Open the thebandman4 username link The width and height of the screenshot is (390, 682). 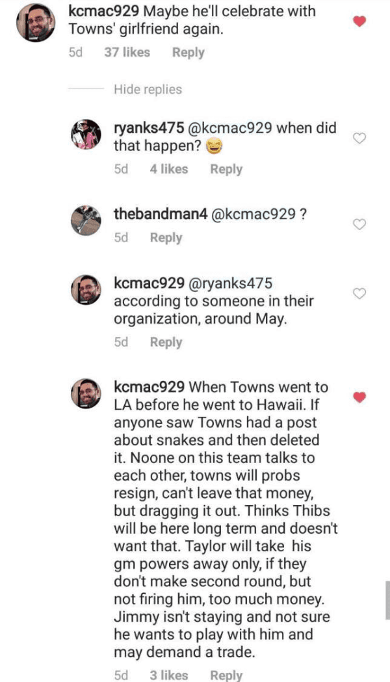[160, 214]
